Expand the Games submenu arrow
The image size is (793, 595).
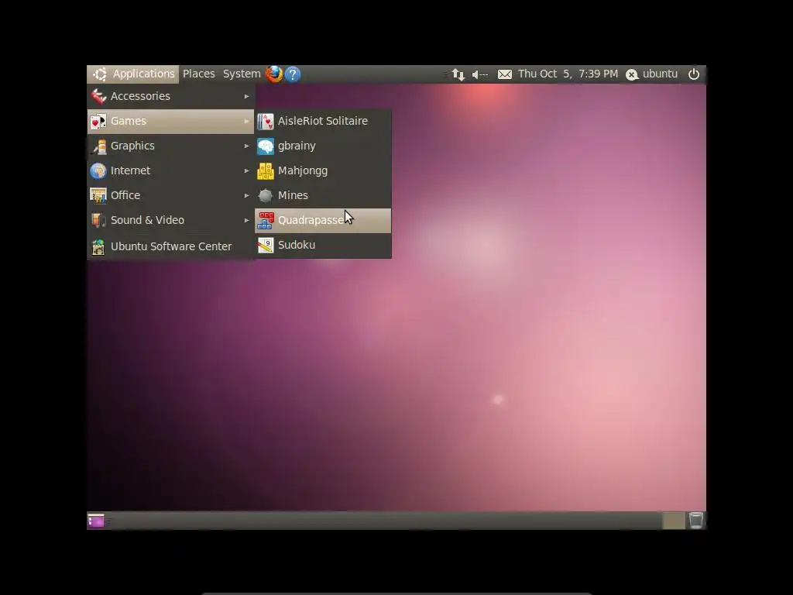pyautogui.click(x=247, y=122)
